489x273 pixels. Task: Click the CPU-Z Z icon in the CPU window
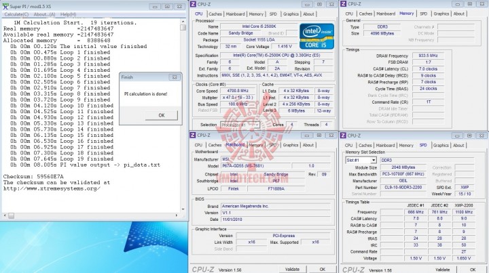193,4
